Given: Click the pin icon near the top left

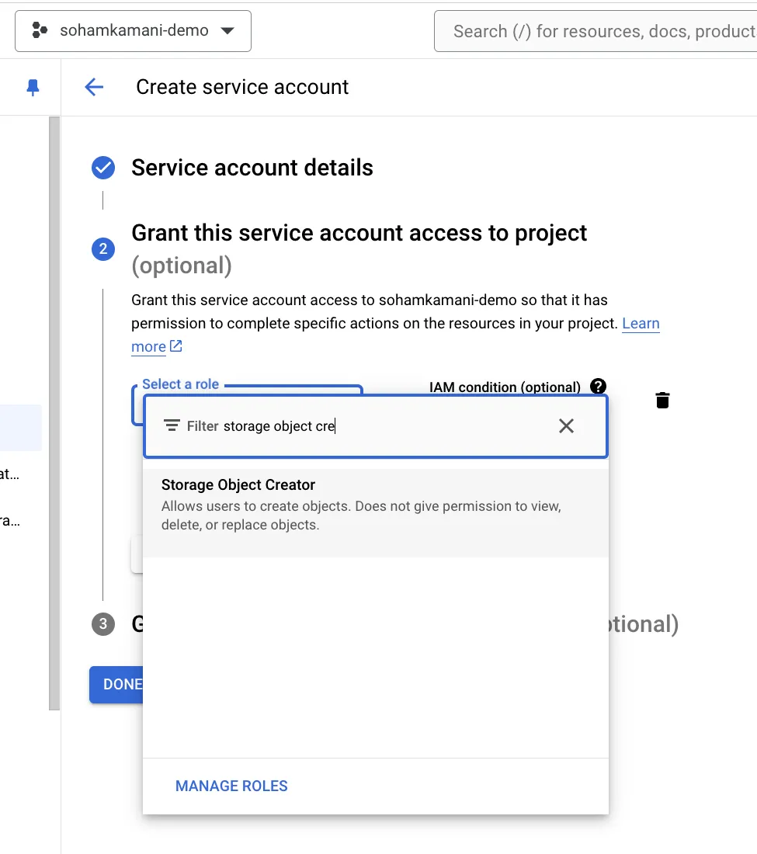Looking at the screenshot, I should (31, 86).
